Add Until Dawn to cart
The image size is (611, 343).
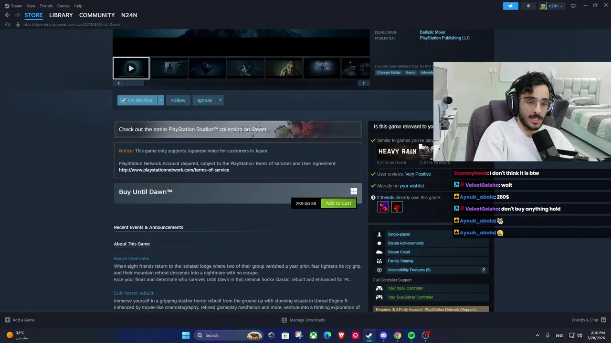tap(338, 203)
